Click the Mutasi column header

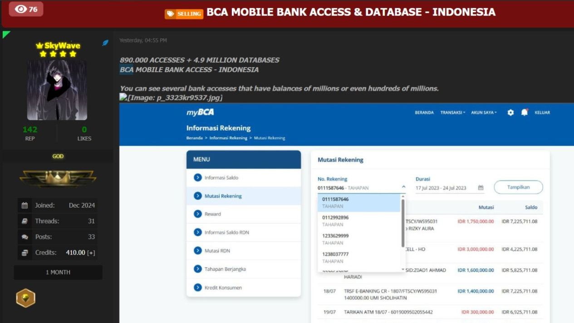click(486, 207)
